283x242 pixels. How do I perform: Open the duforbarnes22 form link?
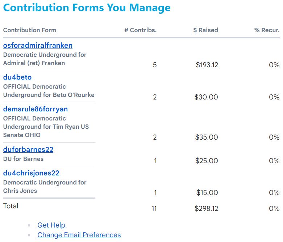[x=28, y=150]
